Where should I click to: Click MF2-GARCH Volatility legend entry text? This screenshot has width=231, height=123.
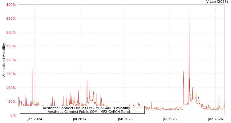click(x=86, y=108)
